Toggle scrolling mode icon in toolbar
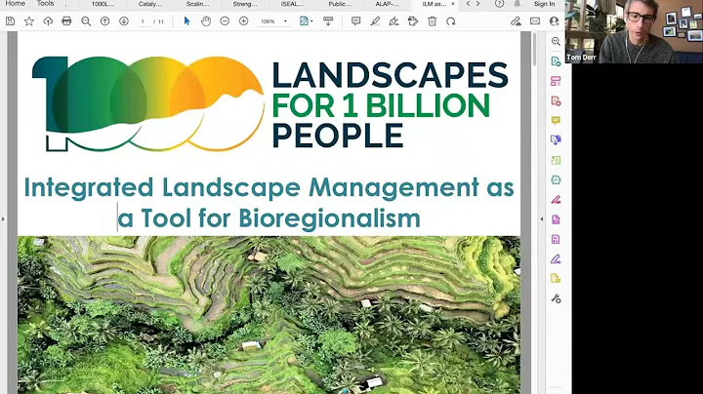The image size is (703, 394). tap(328, 21)
